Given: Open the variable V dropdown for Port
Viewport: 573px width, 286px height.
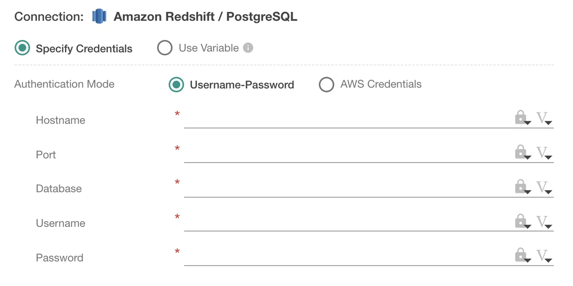Looking at the screenshot, I should pos(543,153).
